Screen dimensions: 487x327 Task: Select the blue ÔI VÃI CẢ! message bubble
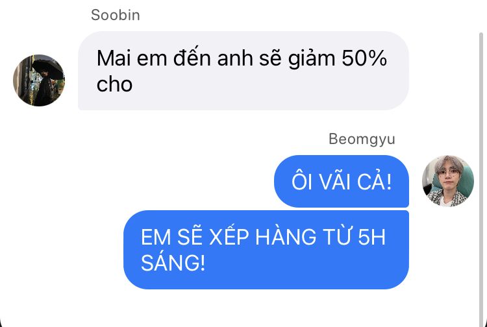point(342,181)
